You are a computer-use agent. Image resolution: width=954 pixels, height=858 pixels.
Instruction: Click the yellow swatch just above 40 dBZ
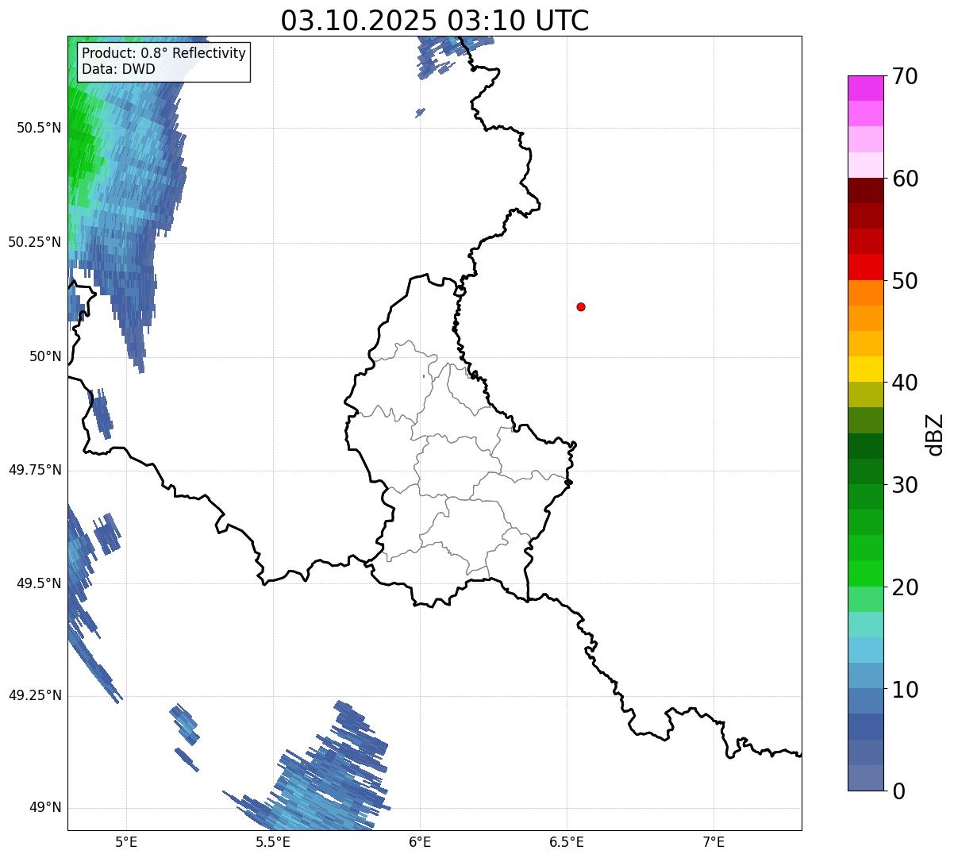(866, 369)
